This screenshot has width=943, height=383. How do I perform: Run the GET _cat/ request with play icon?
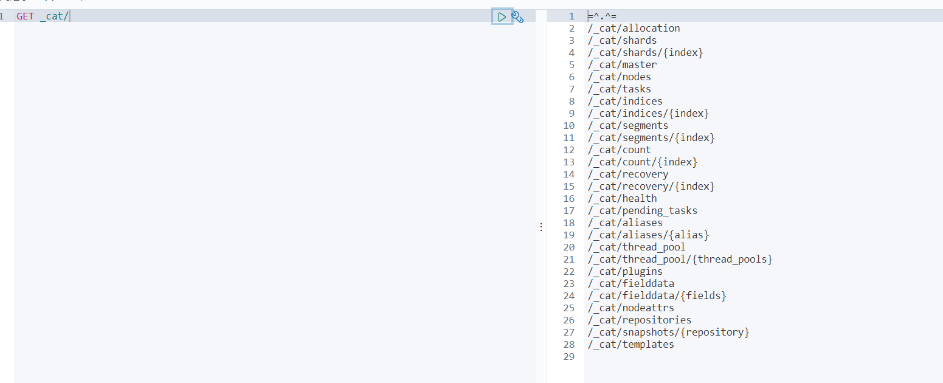tap(502, 16)
